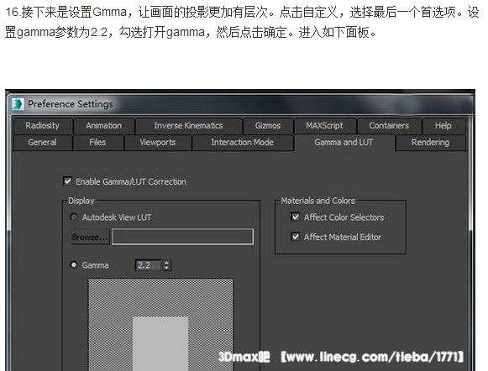Viewport: 488px width, 371px height.
Task: Open the Animation tab
Action: click(103, 126)
